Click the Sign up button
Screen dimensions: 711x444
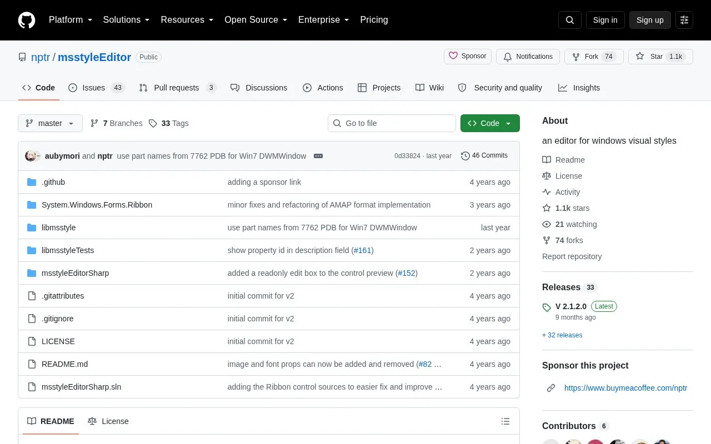(650, 20)
